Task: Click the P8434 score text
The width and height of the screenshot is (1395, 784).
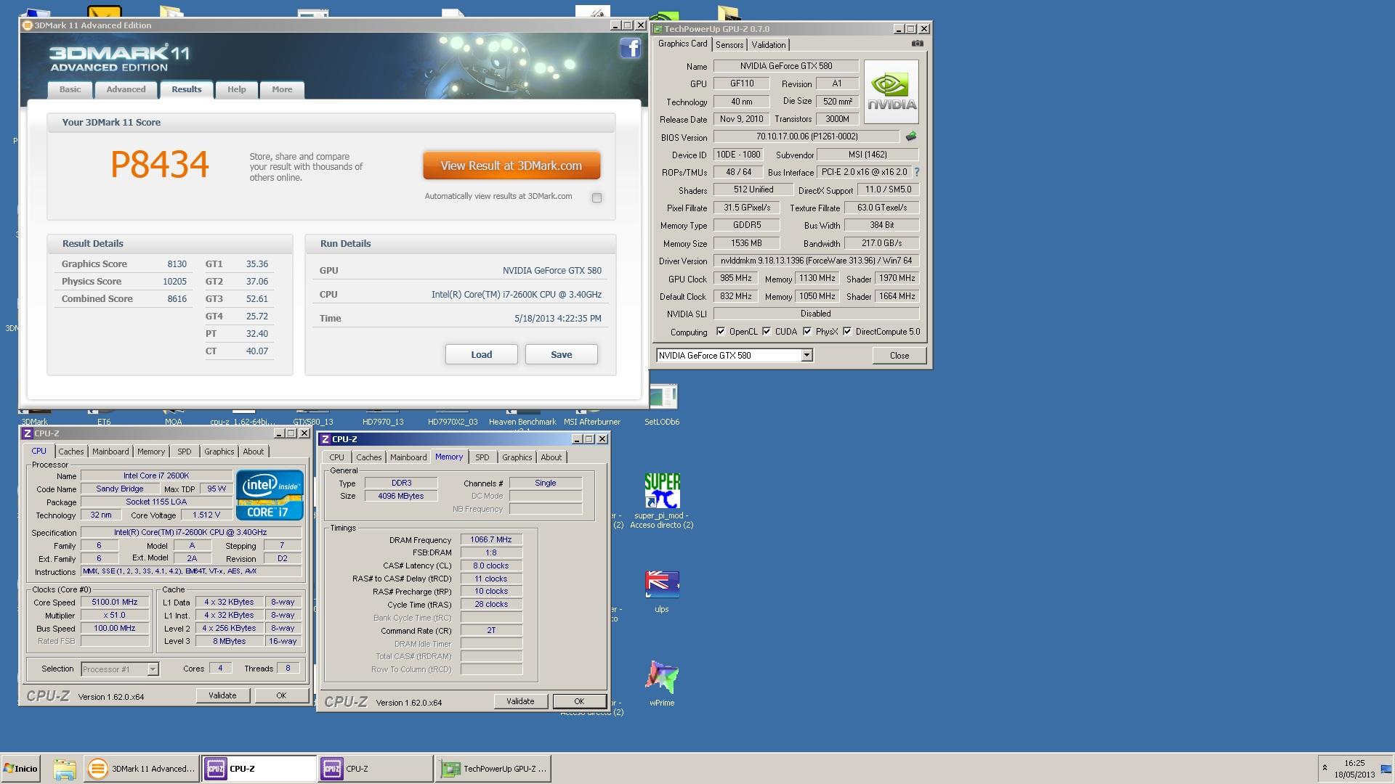Action: (x=160, y=164)
